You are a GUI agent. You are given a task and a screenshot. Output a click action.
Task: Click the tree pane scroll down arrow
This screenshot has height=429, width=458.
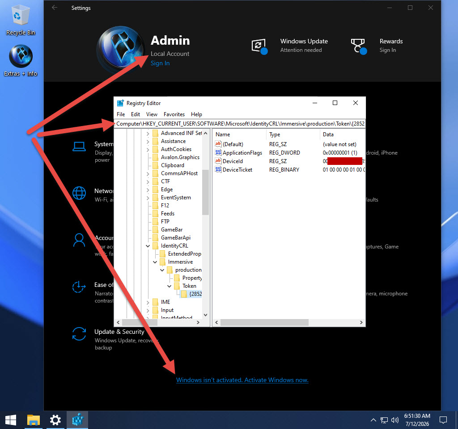point(205,315)
